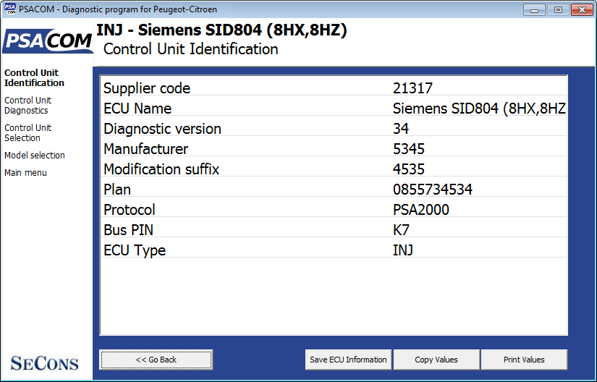The image size is (597, 382).
Task: Minimize the PSACOM window
Action: tap(534, 10)
